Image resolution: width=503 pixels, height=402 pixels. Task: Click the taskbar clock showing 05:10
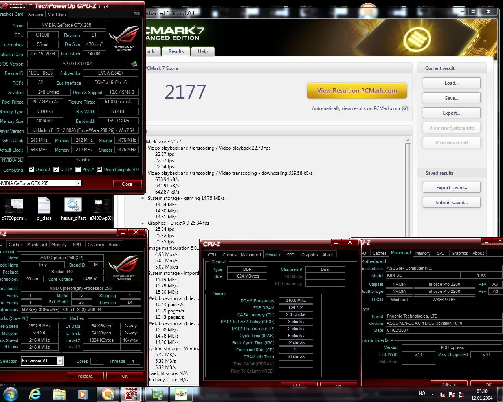482,394
